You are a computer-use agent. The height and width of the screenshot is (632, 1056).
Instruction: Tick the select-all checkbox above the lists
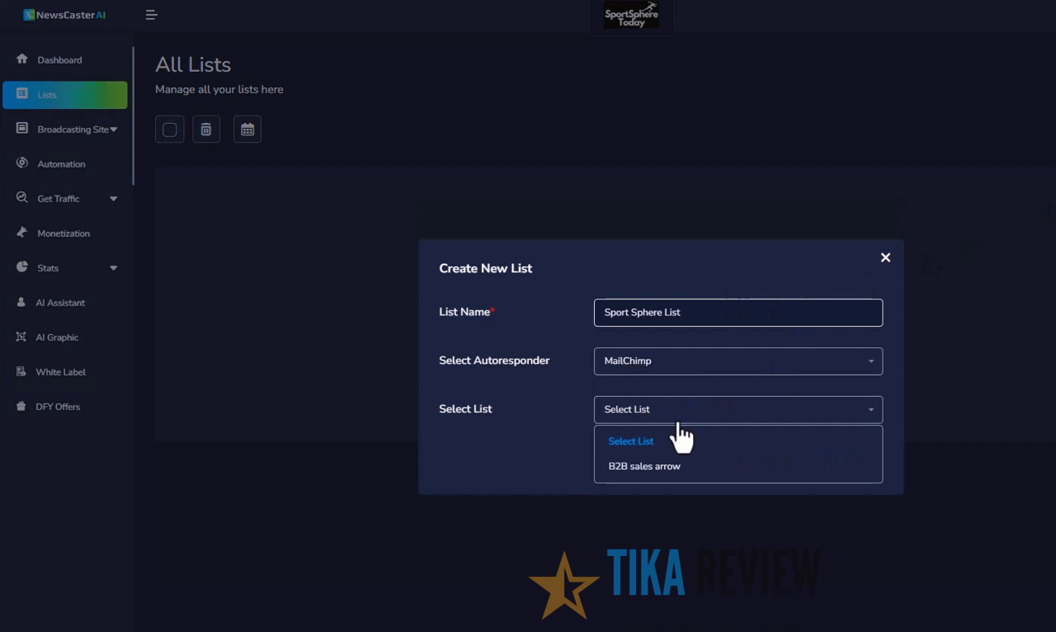[169, 130]
